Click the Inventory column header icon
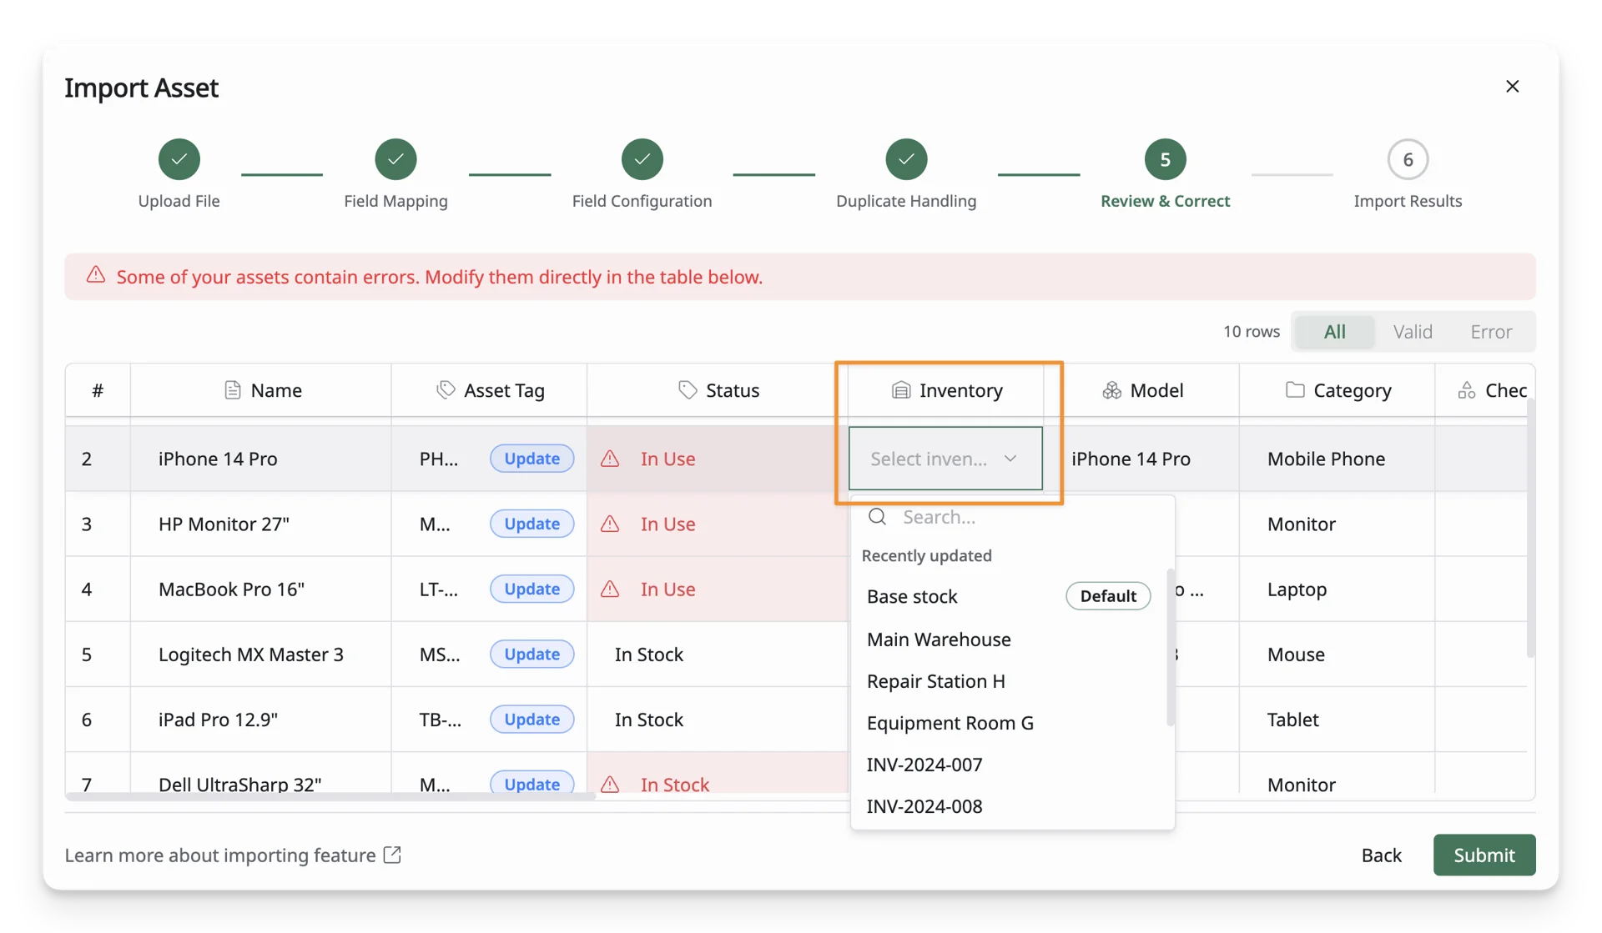 click(901, 389)
